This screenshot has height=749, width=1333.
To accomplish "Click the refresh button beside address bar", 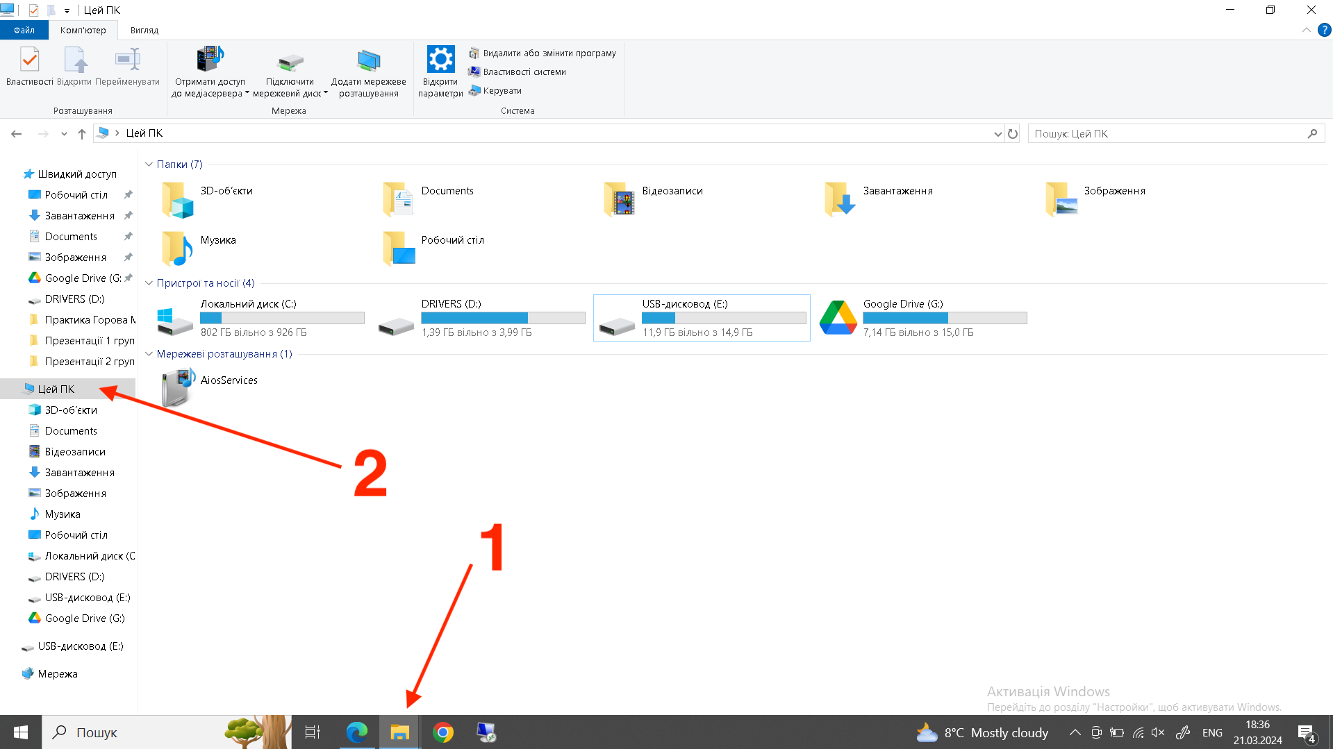I will [x=1013, y=134].
